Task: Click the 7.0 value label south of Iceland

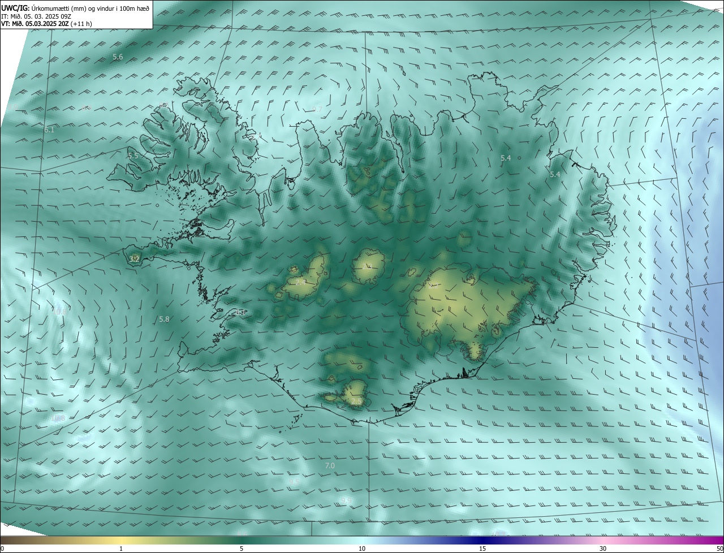Action: [x=330, y=465]
